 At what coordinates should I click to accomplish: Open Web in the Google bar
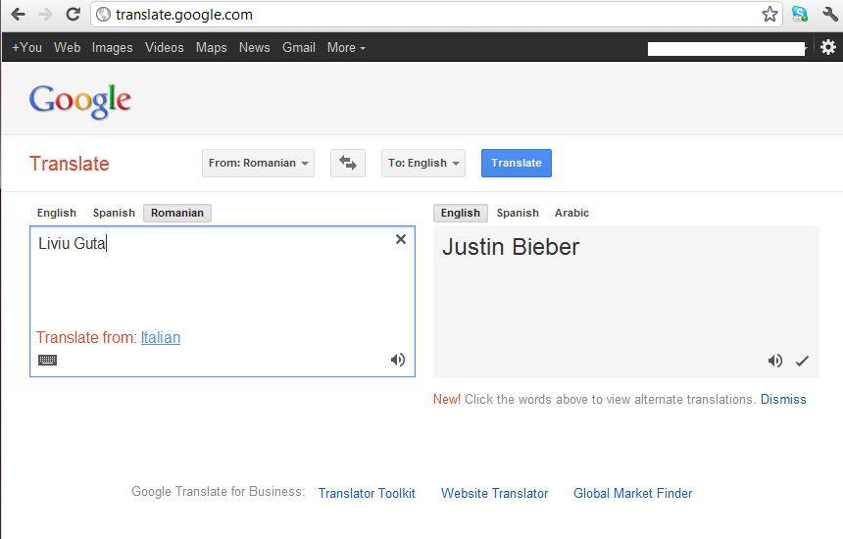(68, 47)
